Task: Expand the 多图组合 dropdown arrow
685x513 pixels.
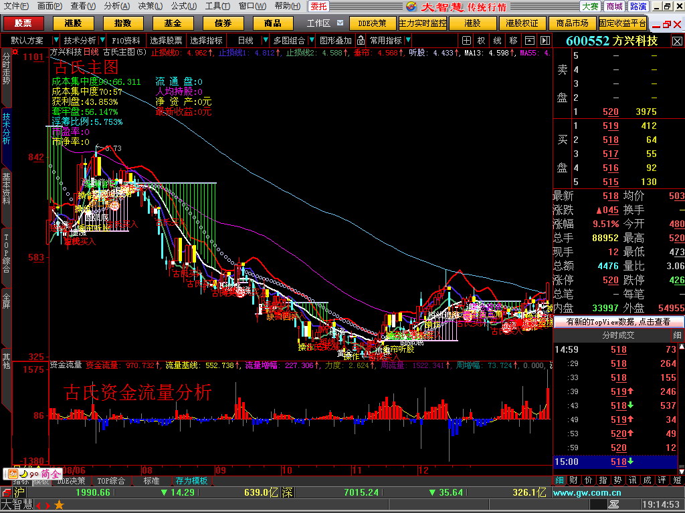Action: [x=312, y=41]
